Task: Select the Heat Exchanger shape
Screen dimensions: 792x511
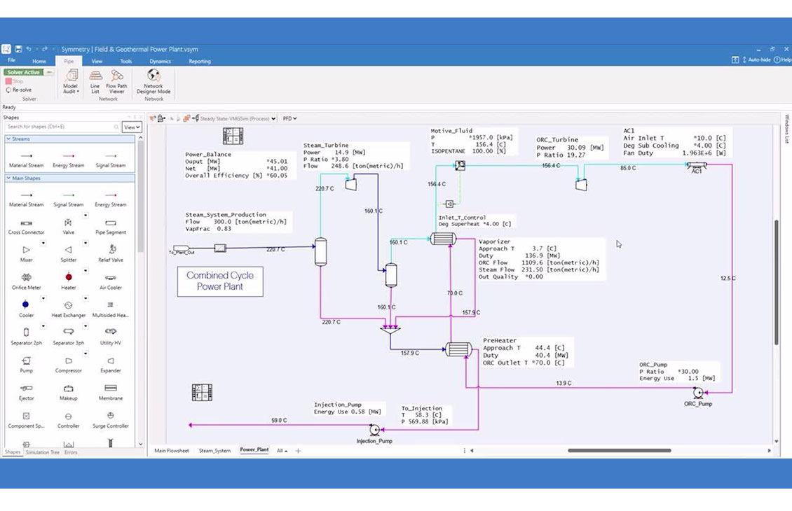Action: pyautogui.click(x=68, y=308)
